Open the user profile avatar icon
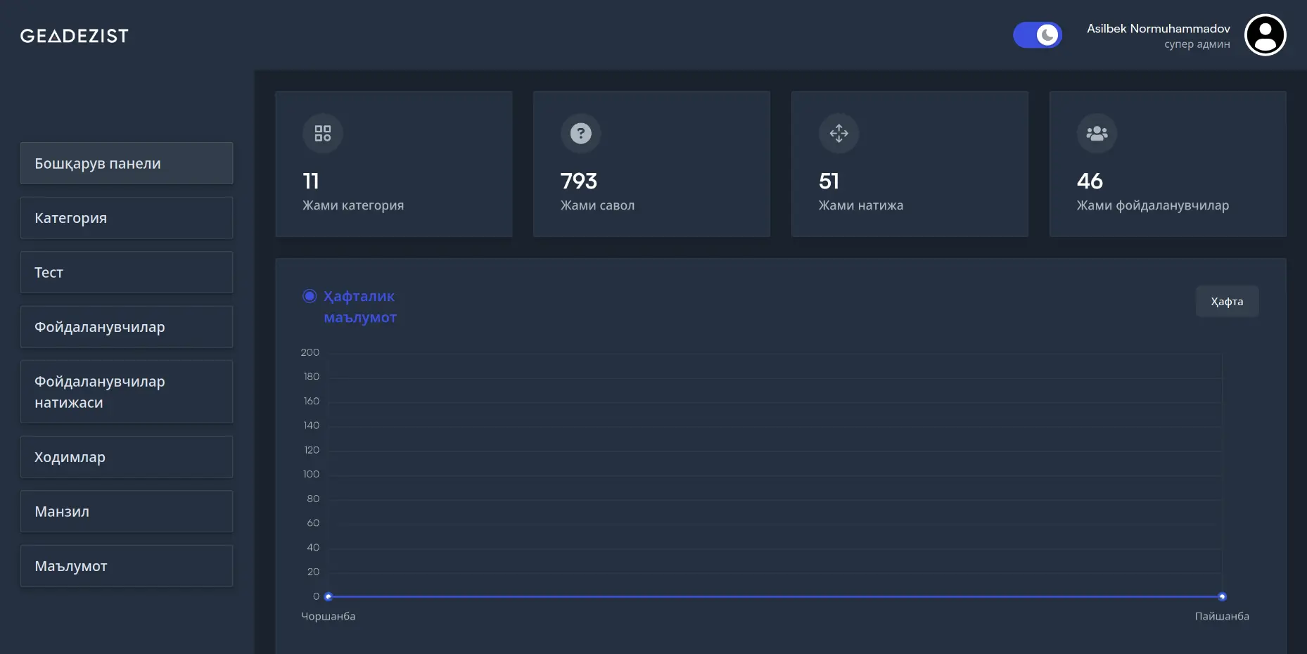1307x654 pixels. (1265, 35)
